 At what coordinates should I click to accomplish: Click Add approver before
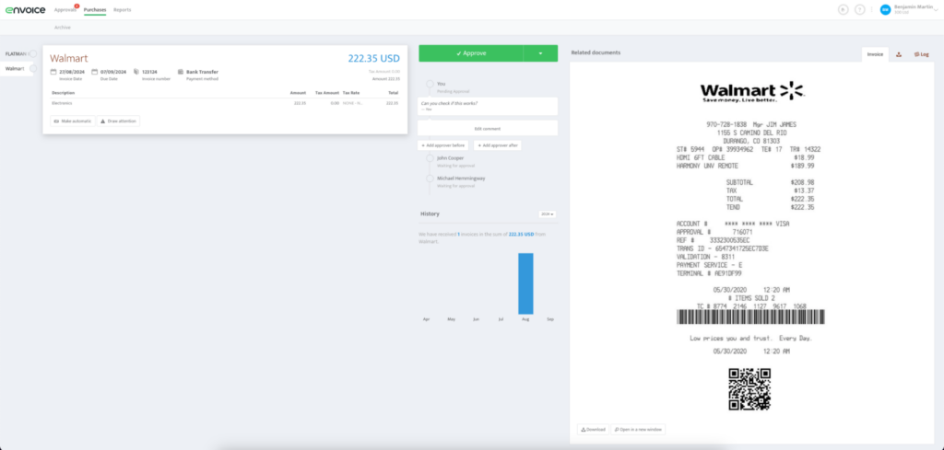(443, 145)
